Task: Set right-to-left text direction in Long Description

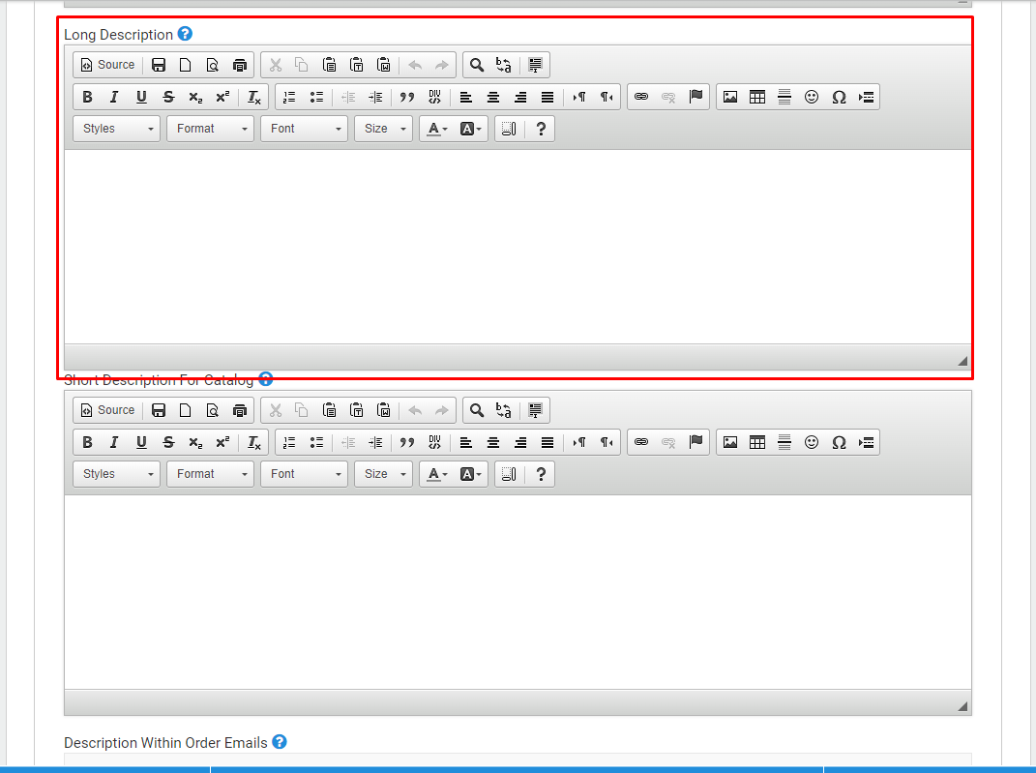Action: [x=607, y=97]
